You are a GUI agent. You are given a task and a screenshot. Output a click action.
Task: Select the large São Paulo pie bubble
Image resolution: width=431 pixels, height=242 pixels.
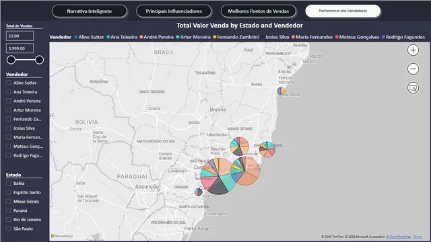[218, 176]
